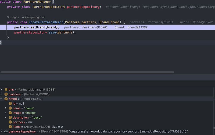Click the parameter icon beside 'partners = {Partners@13981}'
Viewport: 215px width, 135px height.
pyautogui.click(x=6, y=94)
